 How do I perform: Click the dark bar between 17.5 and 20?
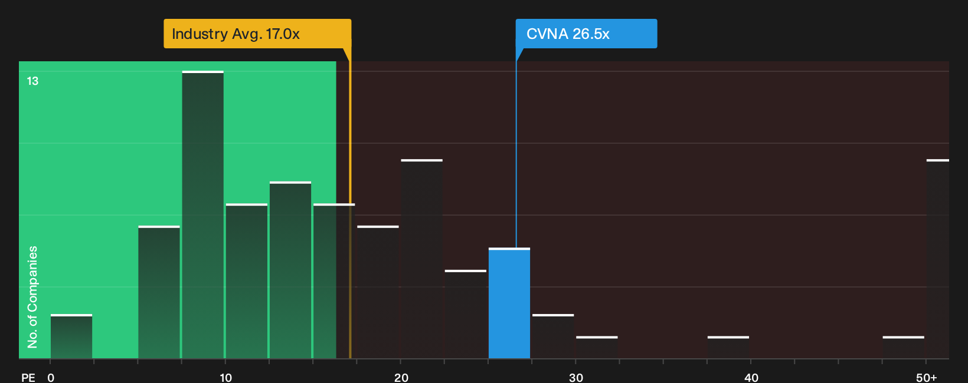coord(378,292)
